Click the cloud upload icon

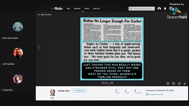point(159,8)
